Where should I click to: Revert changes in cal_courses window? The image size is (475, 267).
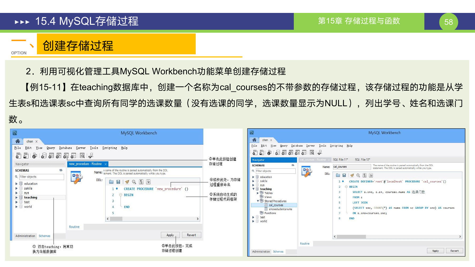[x=454, y=251]
